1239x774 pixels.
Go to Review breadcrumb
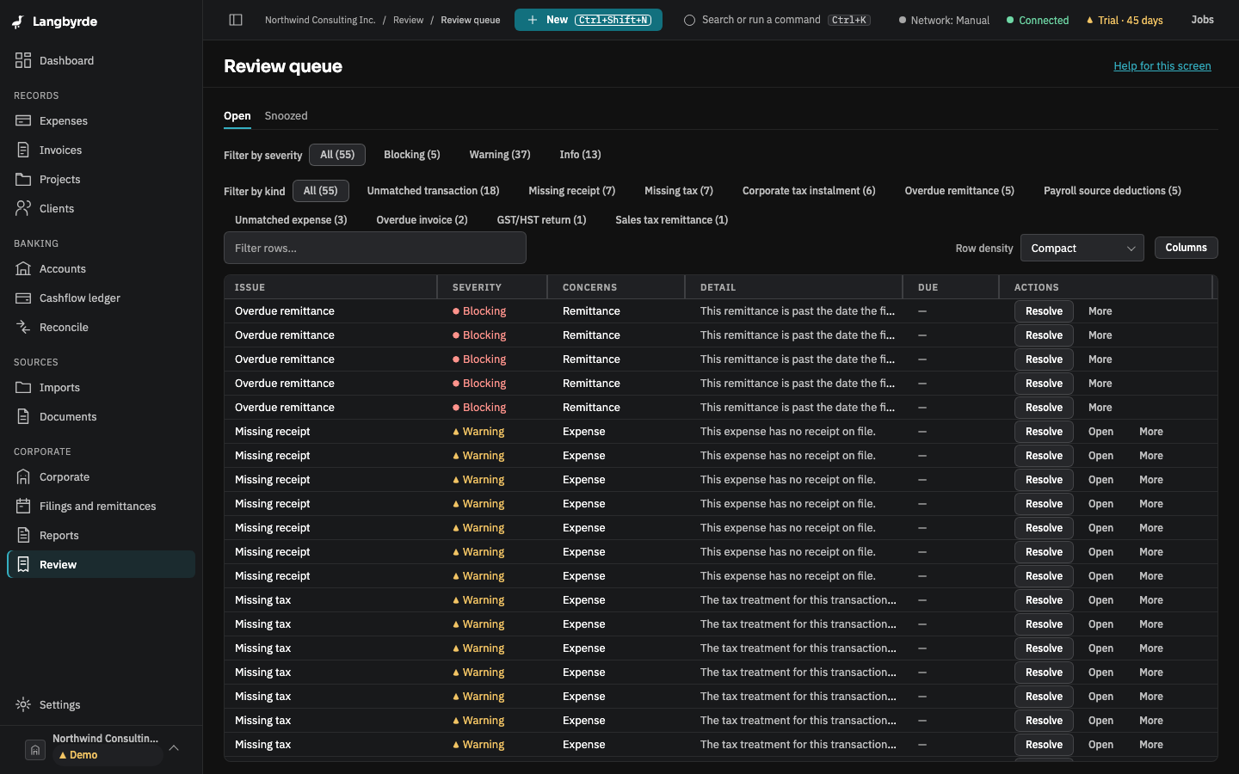pos(408,20)
